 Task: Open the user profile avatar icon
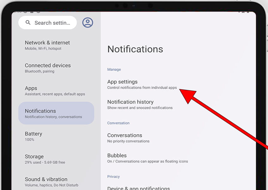point(88,22)
